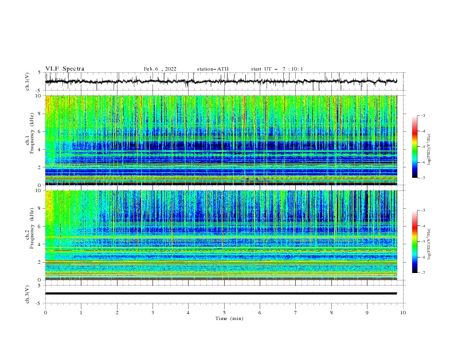This screenshot has height=351, width=454.
Task: Select the "ch.1(V)" y-axis label
Action: coord(28,81)
